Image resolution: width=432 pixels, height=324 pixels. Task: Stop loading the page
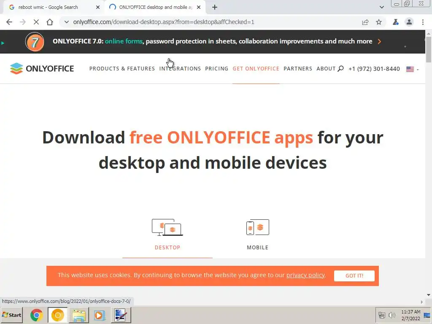(x=36, y=22)
